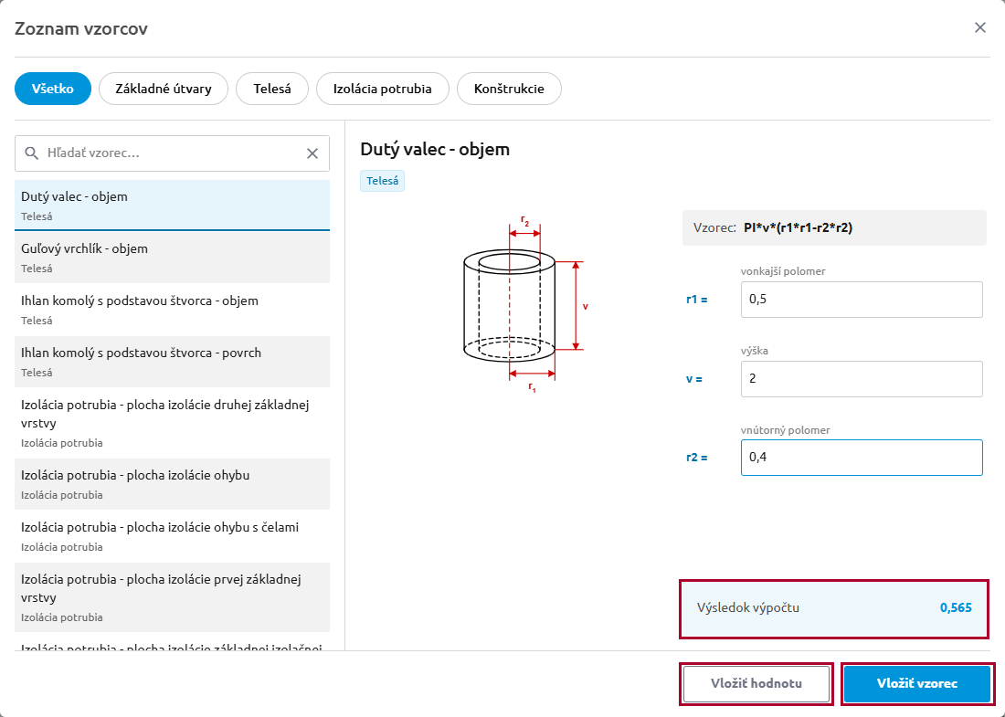Insert formula with Vložiť vzorec
Viewport: 1005px width, 717px height.
[917, 684]
